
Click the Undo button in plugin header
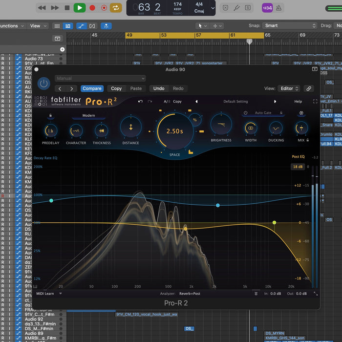(x=159, y=88)
